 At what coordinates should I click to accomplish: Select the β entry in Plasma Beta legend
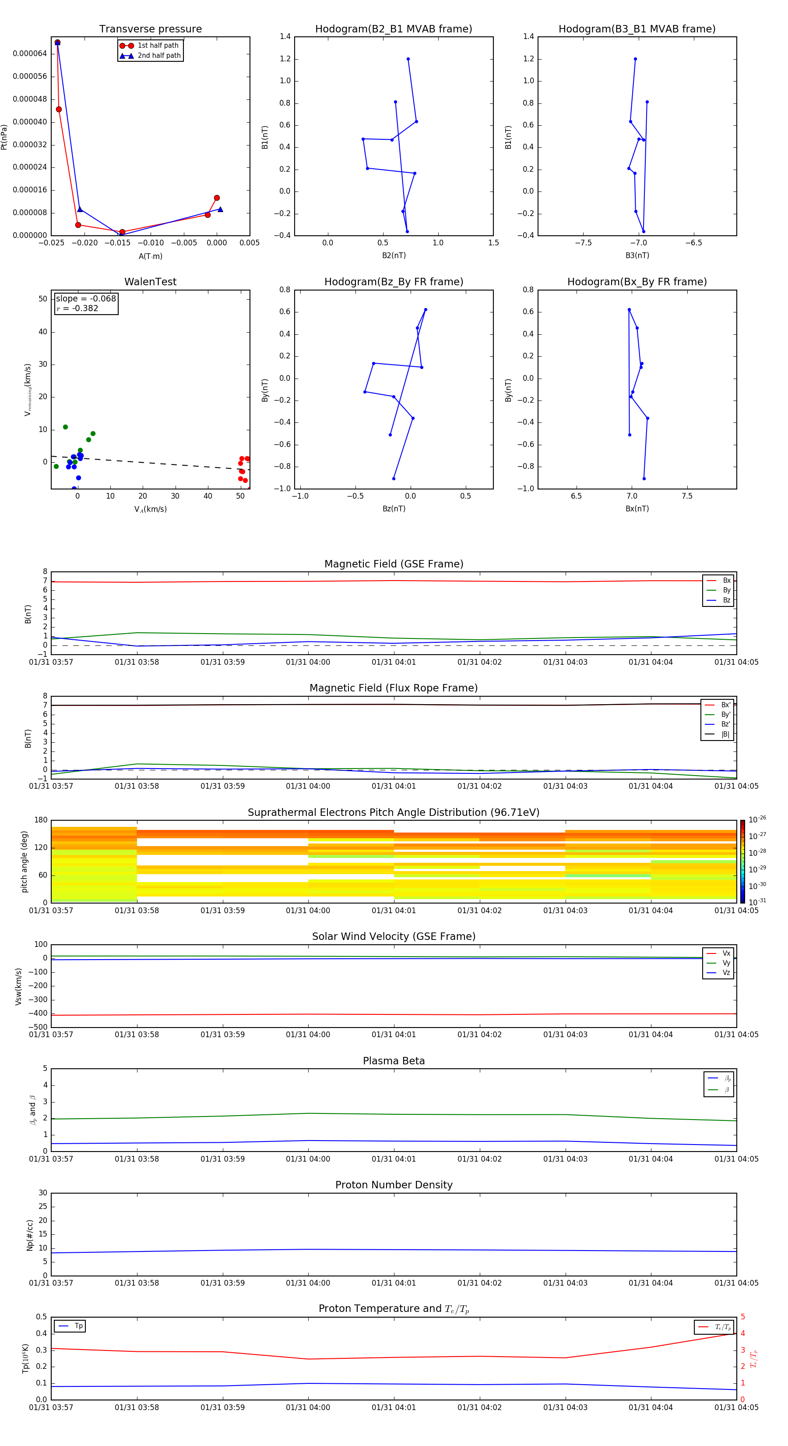point(719,1090)
